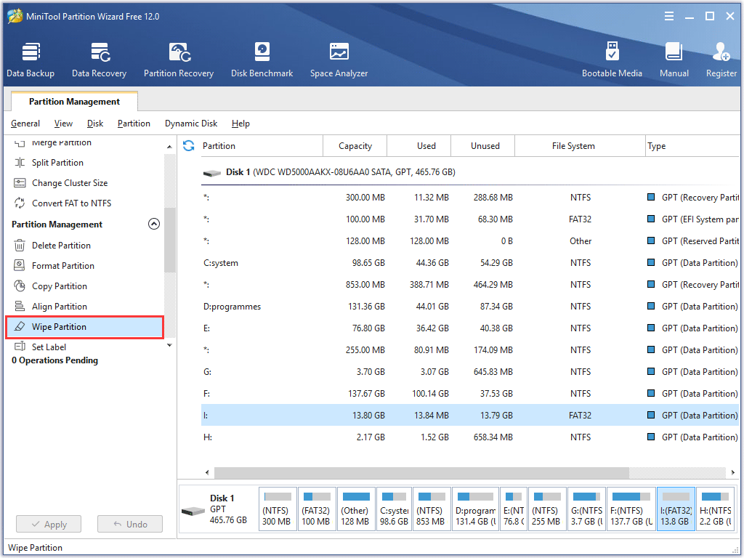Click the Merge Partition item
Screen dimensions: 744x558
[x=61, y=142]
